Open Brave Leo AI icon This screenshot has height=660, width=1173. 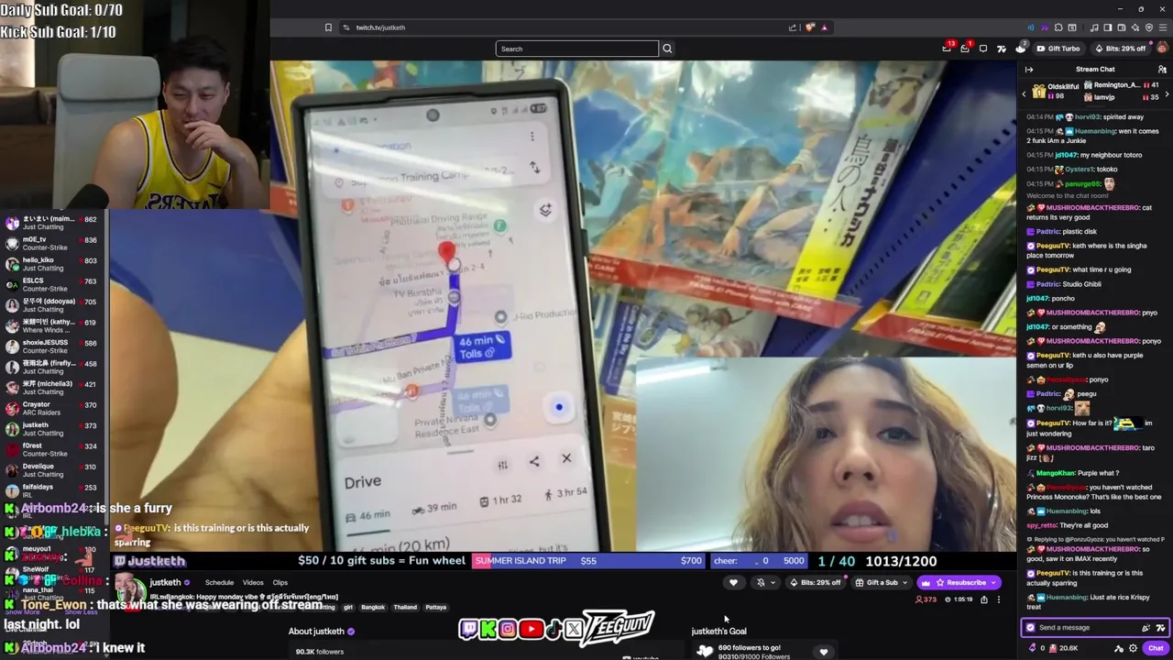click(x=1136, y=27)
